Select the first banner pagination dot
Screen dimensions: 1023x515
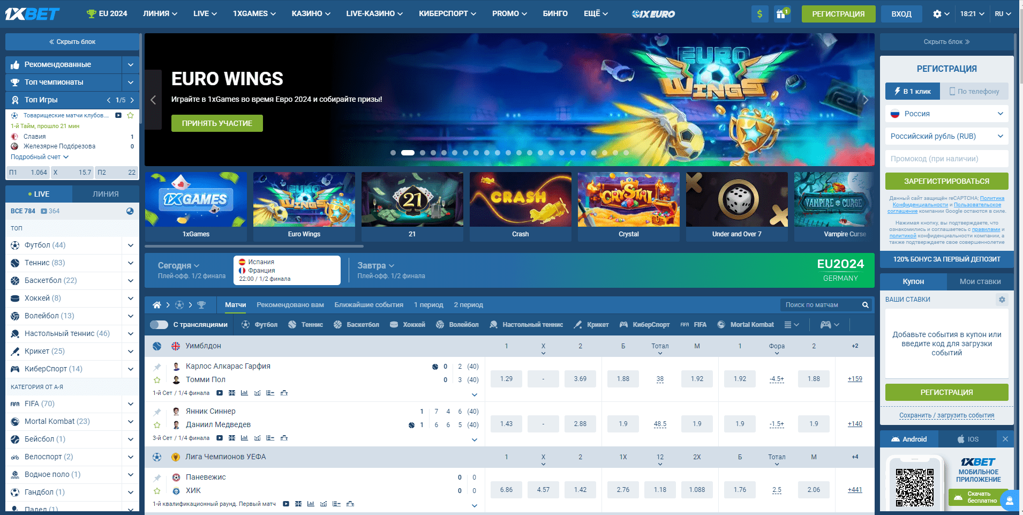[393, 153]
